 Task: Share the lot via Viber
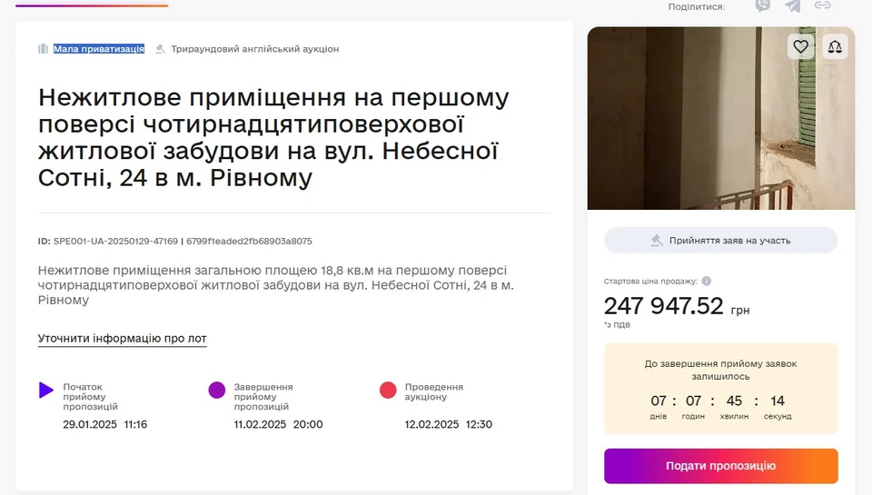[x=762, y=5]
